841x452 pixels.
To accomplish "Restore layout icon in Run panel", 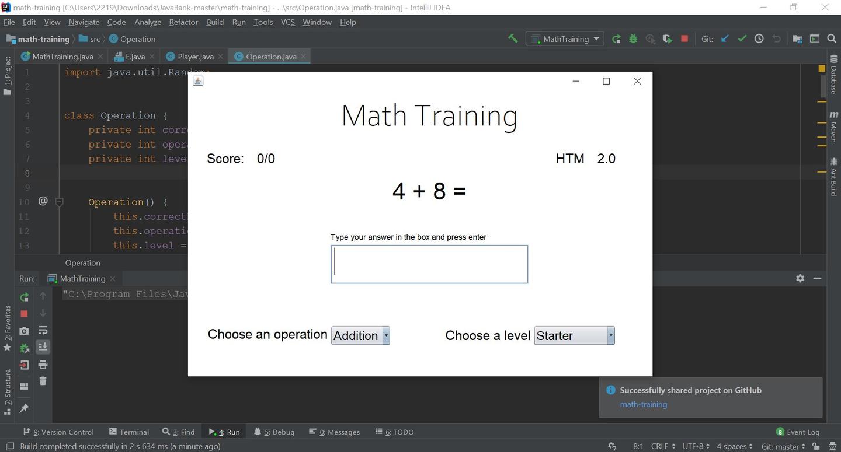I will click(24, 386).
